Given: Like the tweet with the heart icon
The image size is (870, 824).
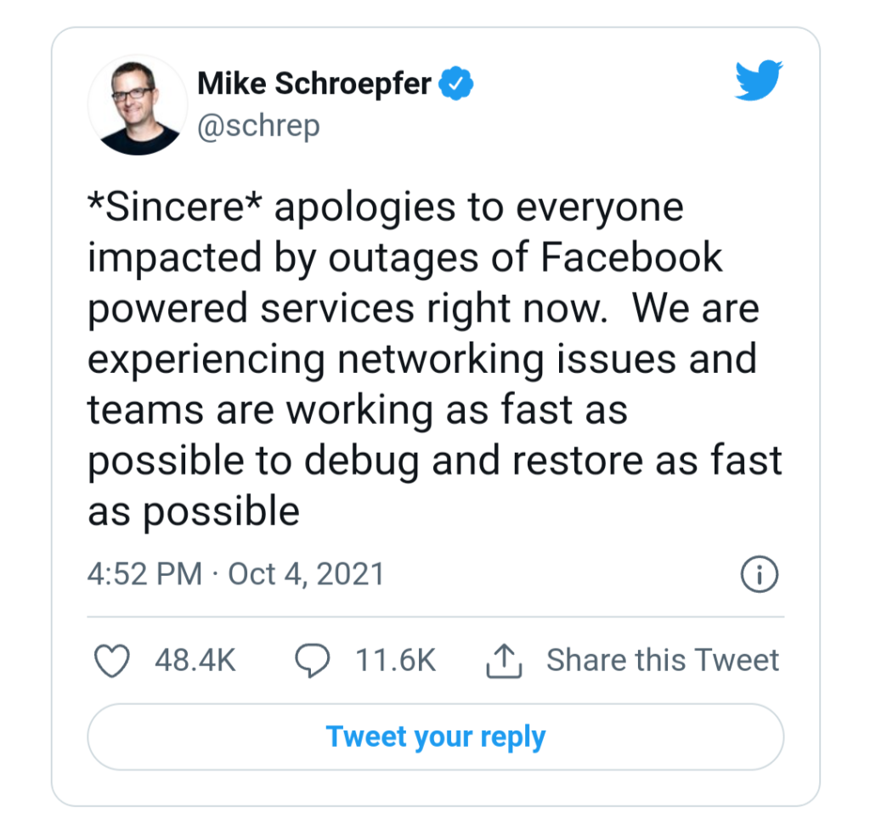Looking at the screenshot, I should pyautogui.click(x=110, y=661).
